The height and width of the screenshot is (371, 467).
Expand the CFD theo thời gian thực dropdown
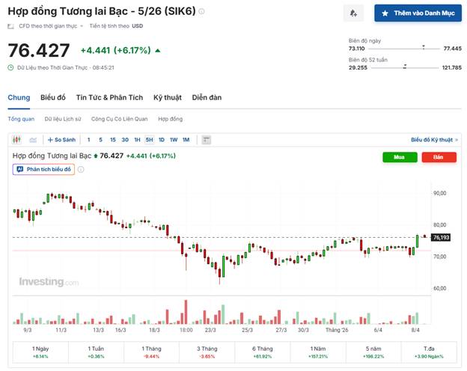(82, 26)
